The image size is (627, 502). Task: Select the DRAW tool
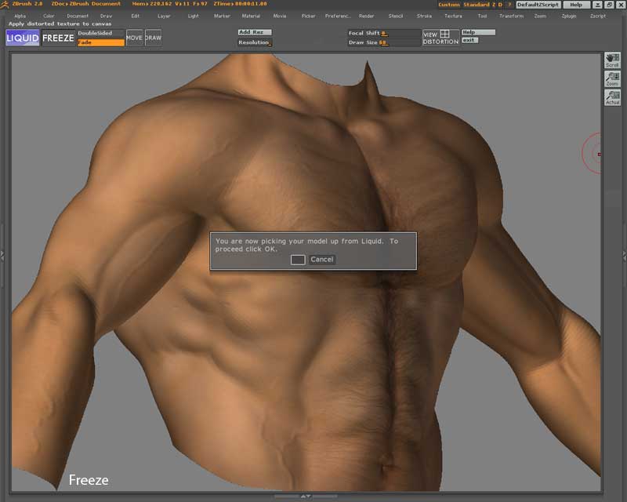[x=153, y=38]
